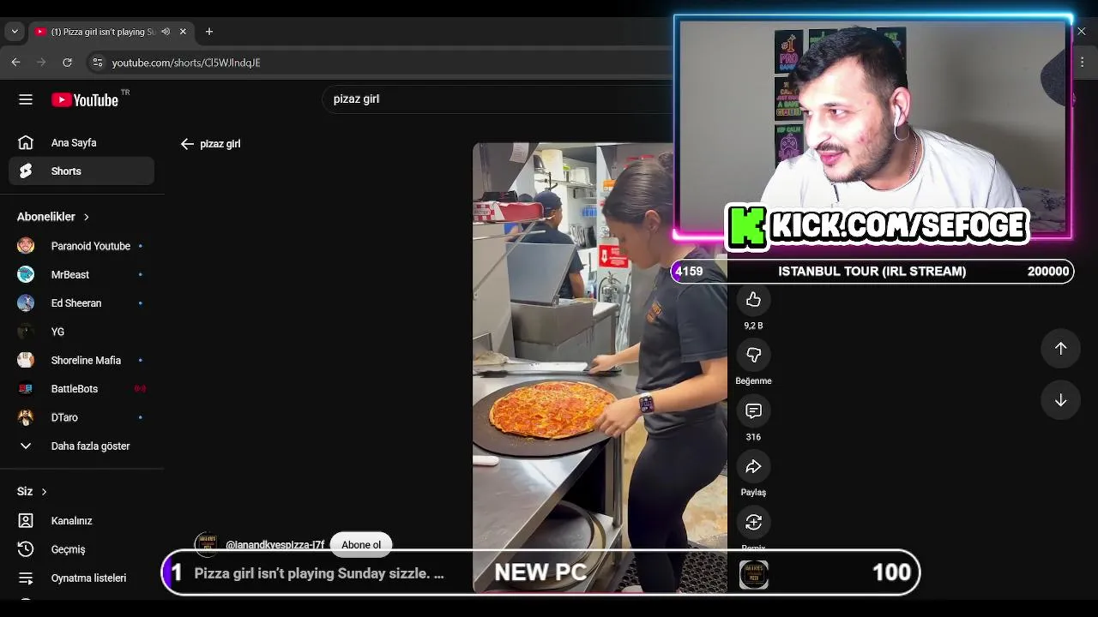Select Shorts in the sidebar
Screen dimensions: 1098x617
(x=81, y=171)
